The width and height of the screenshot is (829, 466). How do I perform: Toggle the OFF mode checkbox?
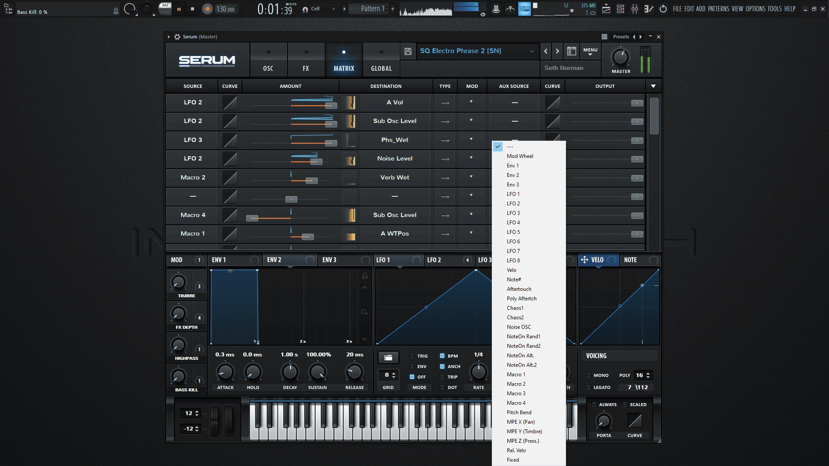point(412,377)
